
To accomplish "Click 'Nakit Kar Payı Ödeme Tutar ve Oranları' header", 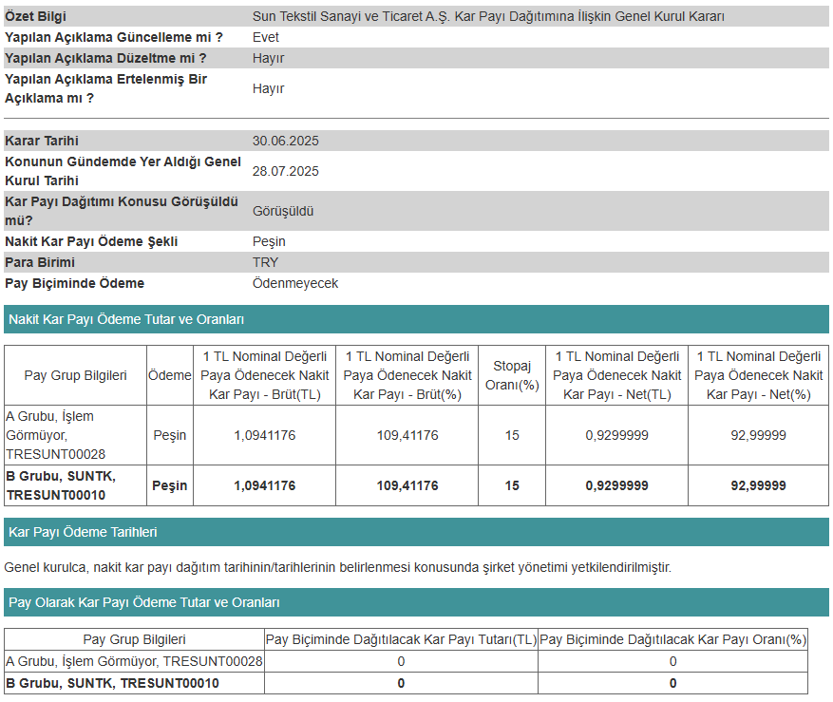I will (416, 319).
